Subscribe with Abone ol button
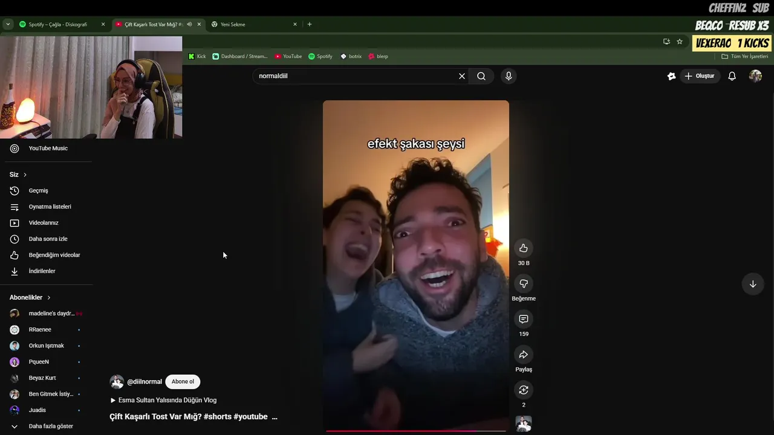The height and width of the screenshot is (435, 774). [x=183, y=382]
